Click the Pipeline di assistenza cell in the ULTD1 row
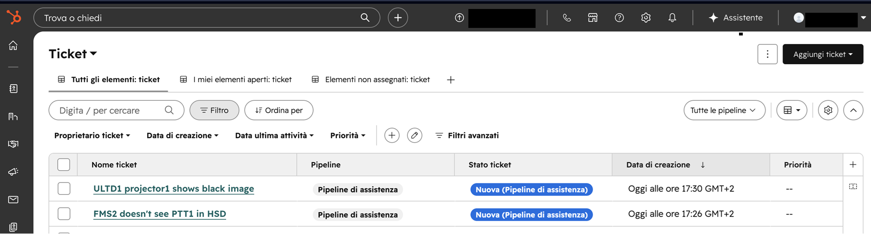 coord(358,190)
